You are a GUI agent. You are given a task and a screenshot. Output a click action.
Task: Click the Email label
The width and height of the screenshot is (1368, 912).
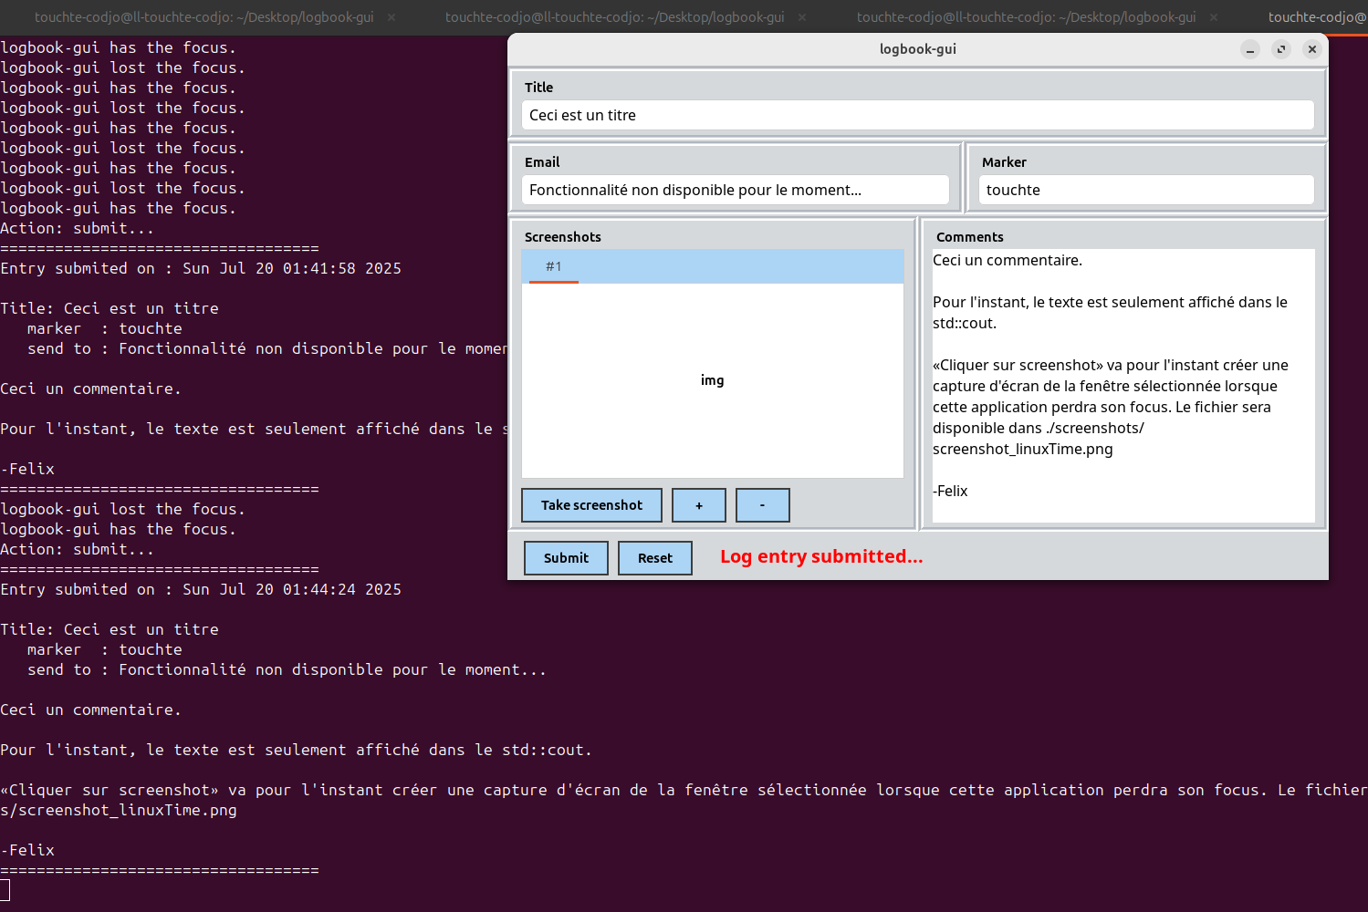pos(542,162)
